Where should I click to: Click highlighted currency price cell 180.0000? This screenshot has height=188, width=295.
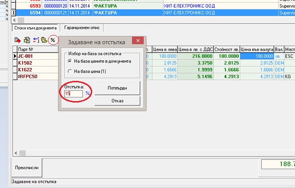(257, 56)
